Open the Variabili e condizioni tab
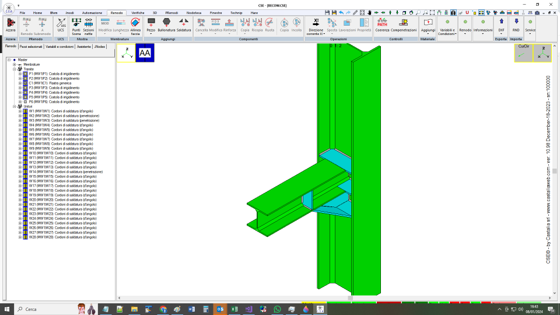The height and width of the screenshot is (315, 560). coord(60,47)
